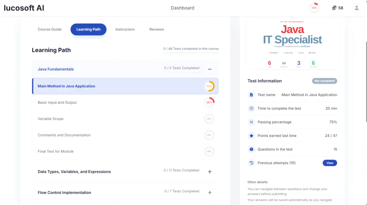Open the Instructors tab
This screenshot has width=367, height=205.
125,29
